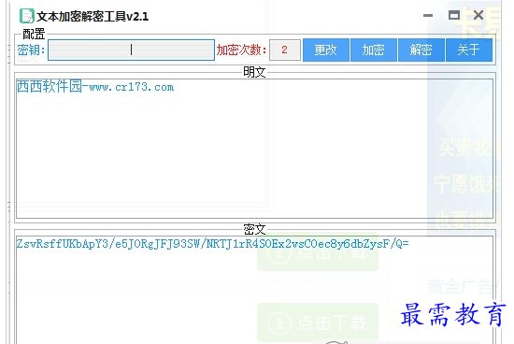Click the ciphertext string starting with ZsvRsff
Screen dimensions: 514x344
click(213, 244)
